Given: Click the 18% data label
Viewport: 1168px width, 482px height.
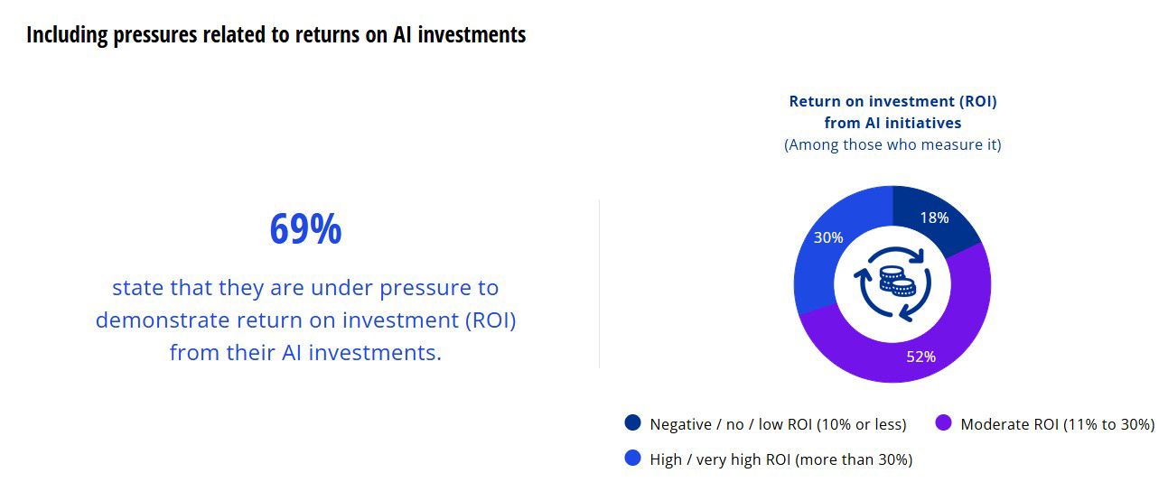Looking at the screenshot, I should click(x=934, y=218).
